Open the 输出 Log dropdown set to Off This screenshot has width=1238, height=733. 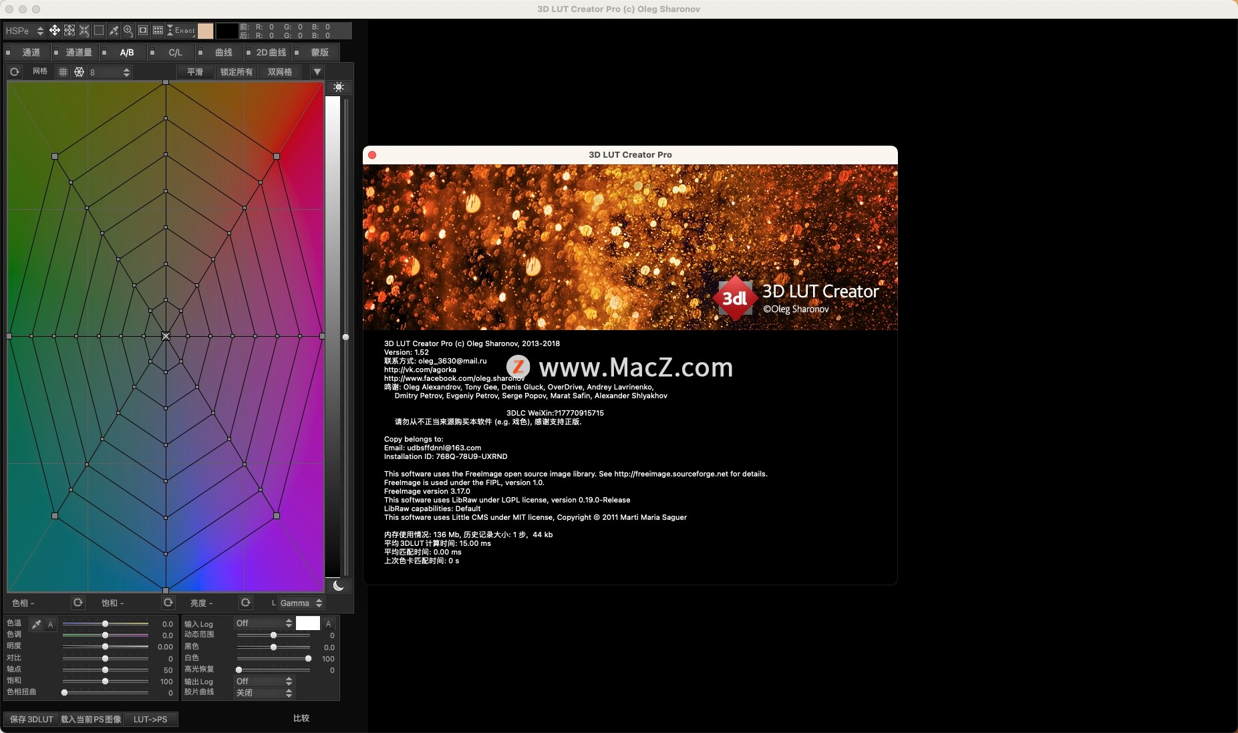(x=264, y=681)
